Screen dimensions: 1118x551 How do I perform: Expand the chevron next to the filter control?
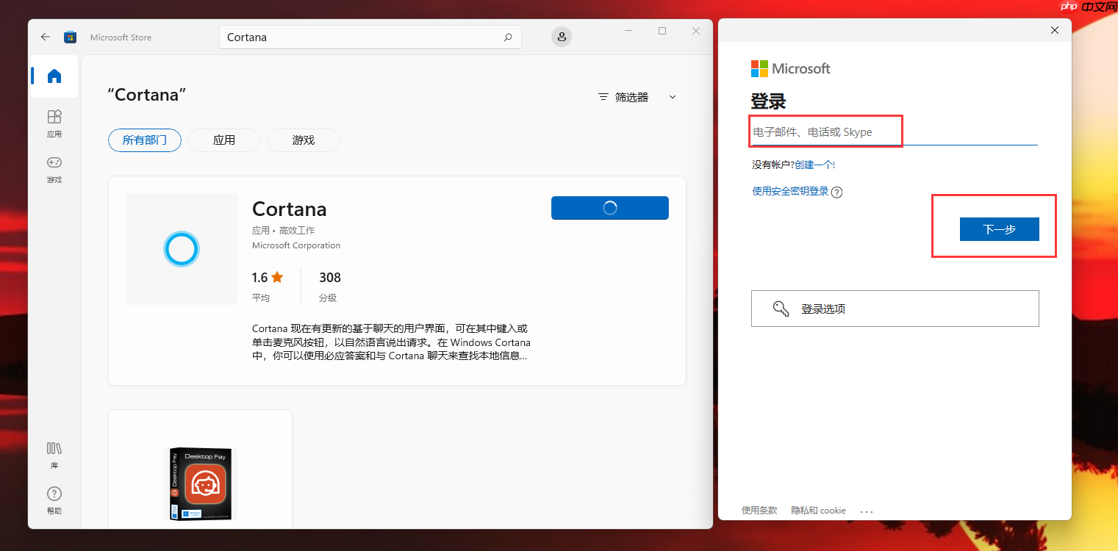[672, 96]
